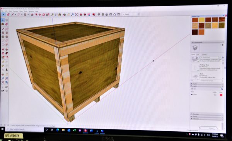Click the Add Layer button
232x141 pixels.
pos(192,89)
